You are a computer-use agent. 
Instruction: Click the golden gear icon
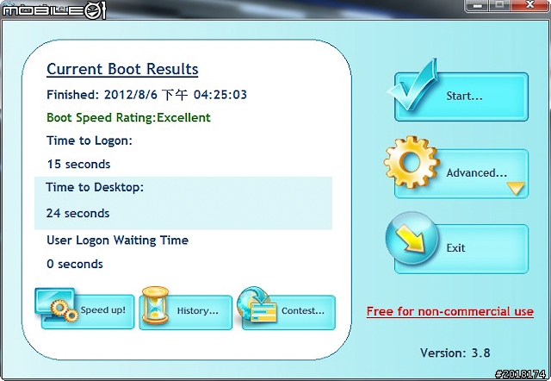click(x=412, y=162)
